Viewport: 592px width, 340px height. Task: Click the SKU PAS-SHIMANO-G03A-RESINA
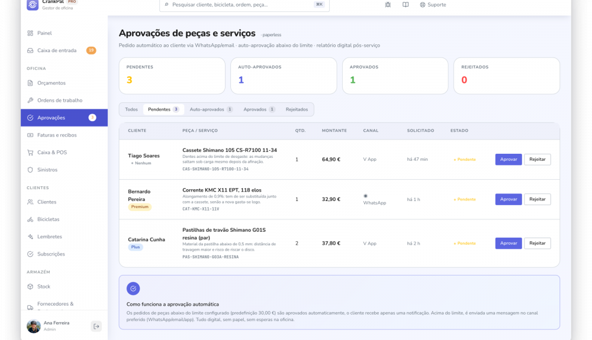click(x=211, y=257)
